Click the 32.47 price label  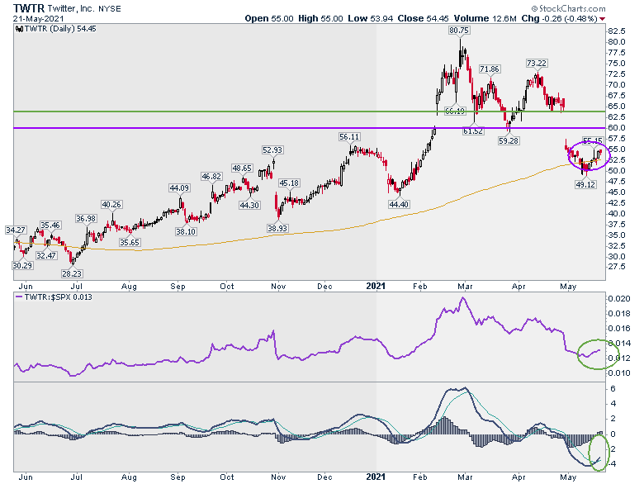tap(46, 255)
